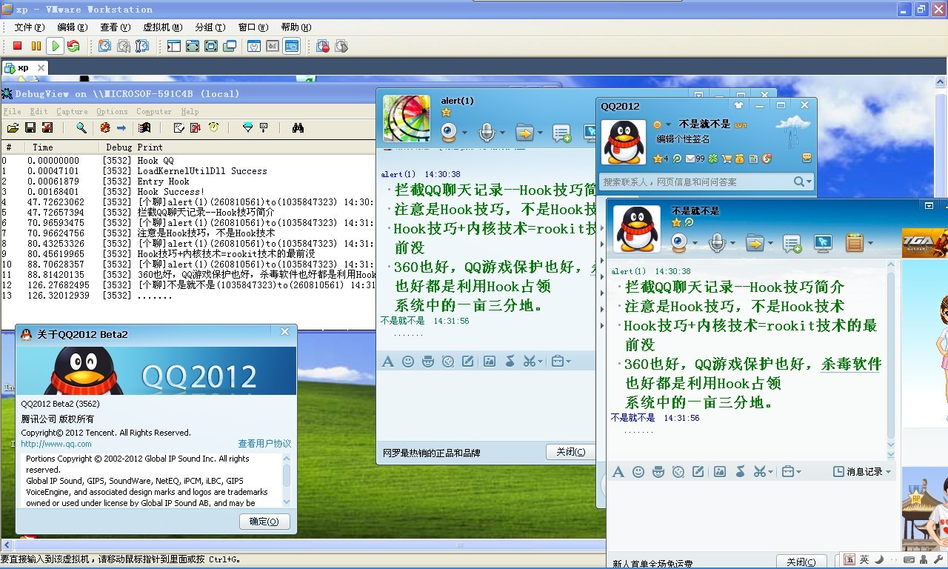Screen dimensions: 948x569
Task: Click DebugView clear display icon
Action: (178, 128)
